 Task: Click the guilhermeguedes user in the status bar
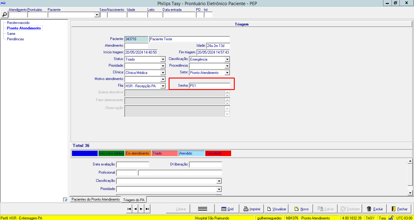[270, 218]
